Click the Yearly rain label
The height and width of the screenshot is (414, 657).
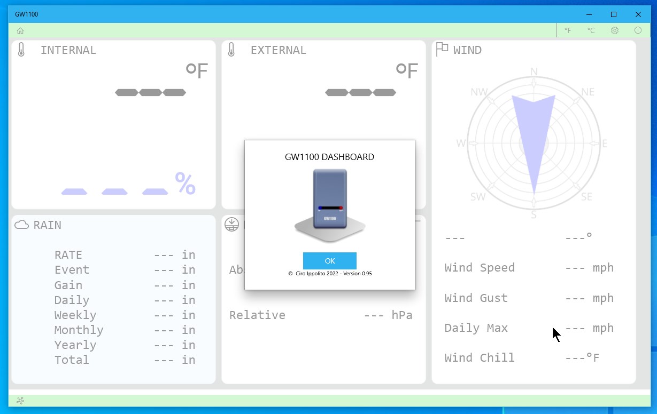[x=75, y=345]
